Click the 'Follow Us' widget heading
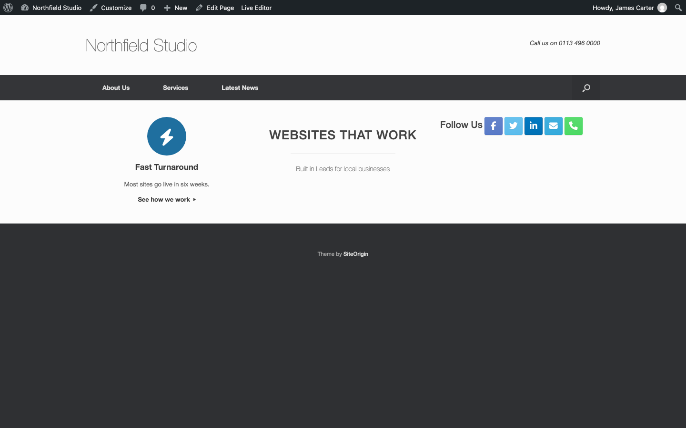Image resolution: width=686 pixels, height=428 pixels. [461, 125]
